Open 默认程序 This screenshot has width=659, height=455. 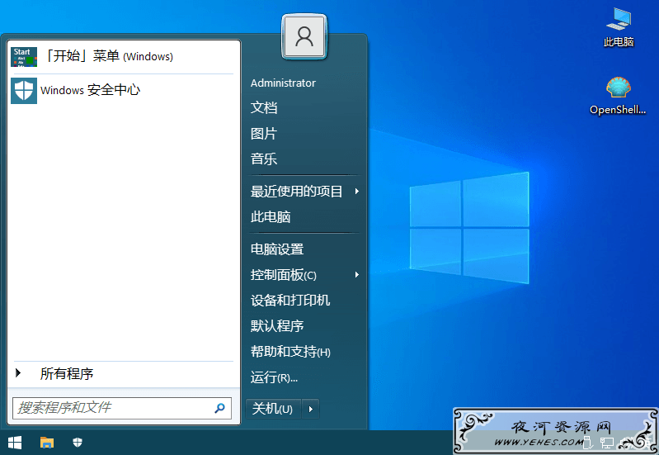[277, 326]
